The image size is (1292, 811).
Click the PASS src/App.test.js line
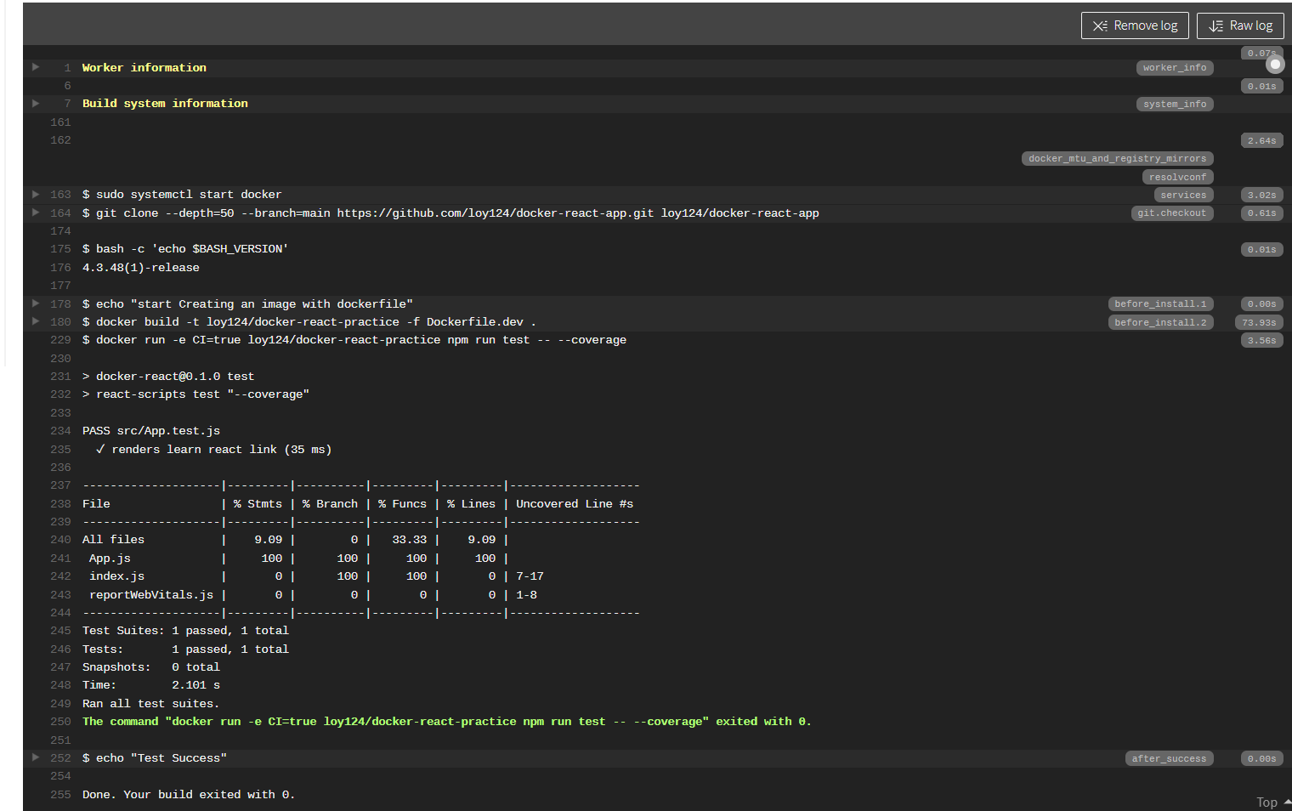pyautogui.click(x=151, y=431)
